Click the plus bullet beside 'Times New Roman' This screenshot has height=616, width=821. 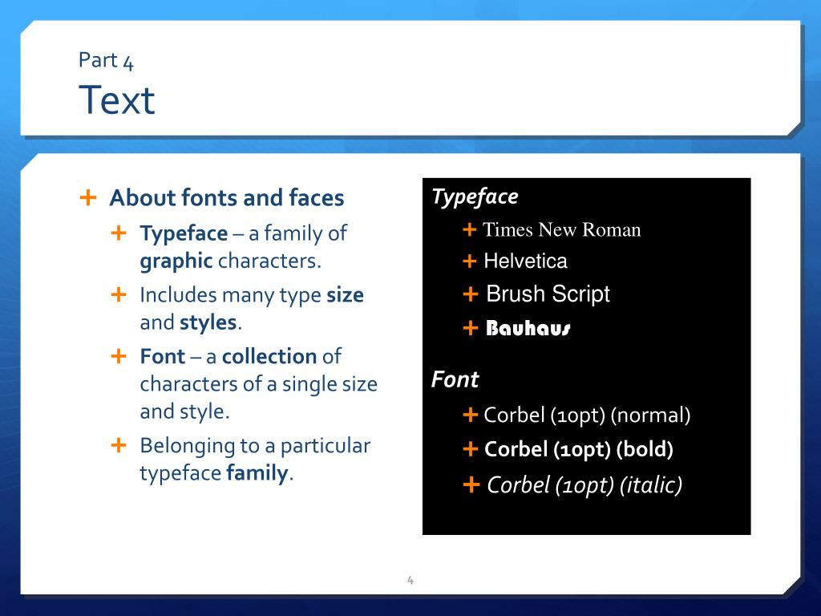470,229
